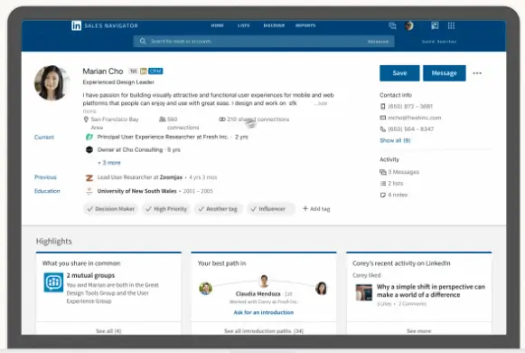Click Add tag

tap(316, 209)
